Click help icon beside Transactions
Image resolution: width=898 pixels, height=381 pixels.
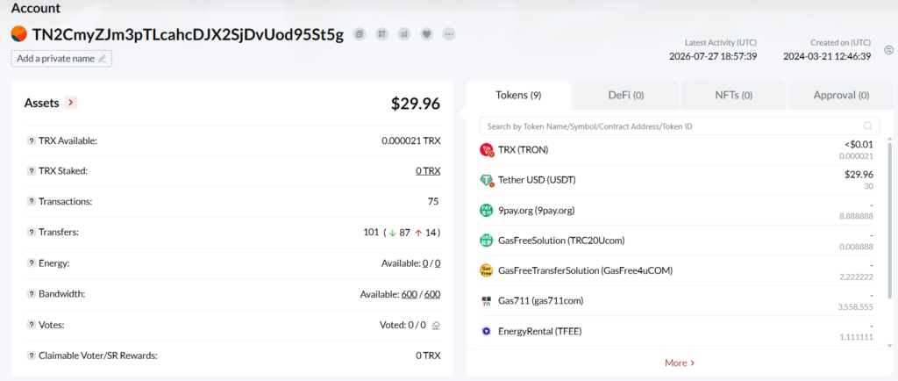pos(31,202)
